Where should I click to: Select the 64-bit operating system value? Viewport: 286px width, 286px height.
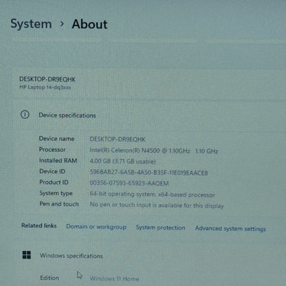tap(153, 195)
